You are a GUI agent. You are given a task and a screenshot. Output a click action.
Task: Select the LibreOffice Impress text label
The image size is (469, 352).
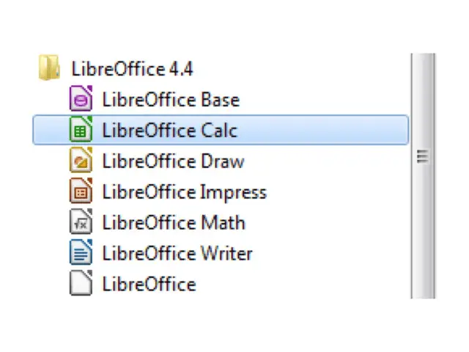coord(184,192)
